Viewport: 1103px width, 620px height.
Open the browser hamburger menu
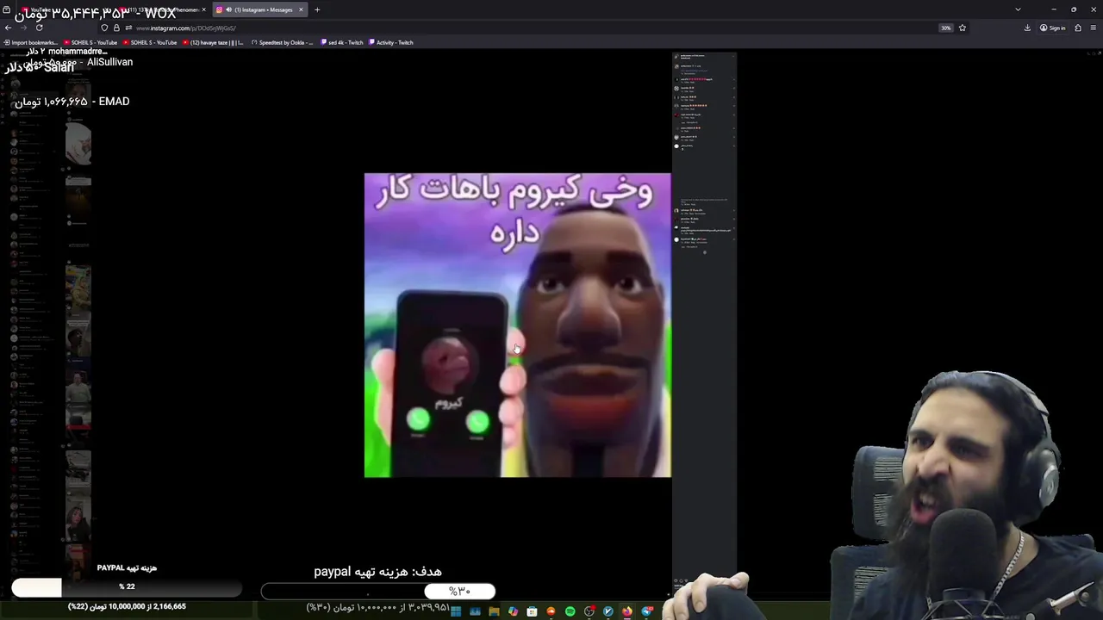pos(1093,28)
